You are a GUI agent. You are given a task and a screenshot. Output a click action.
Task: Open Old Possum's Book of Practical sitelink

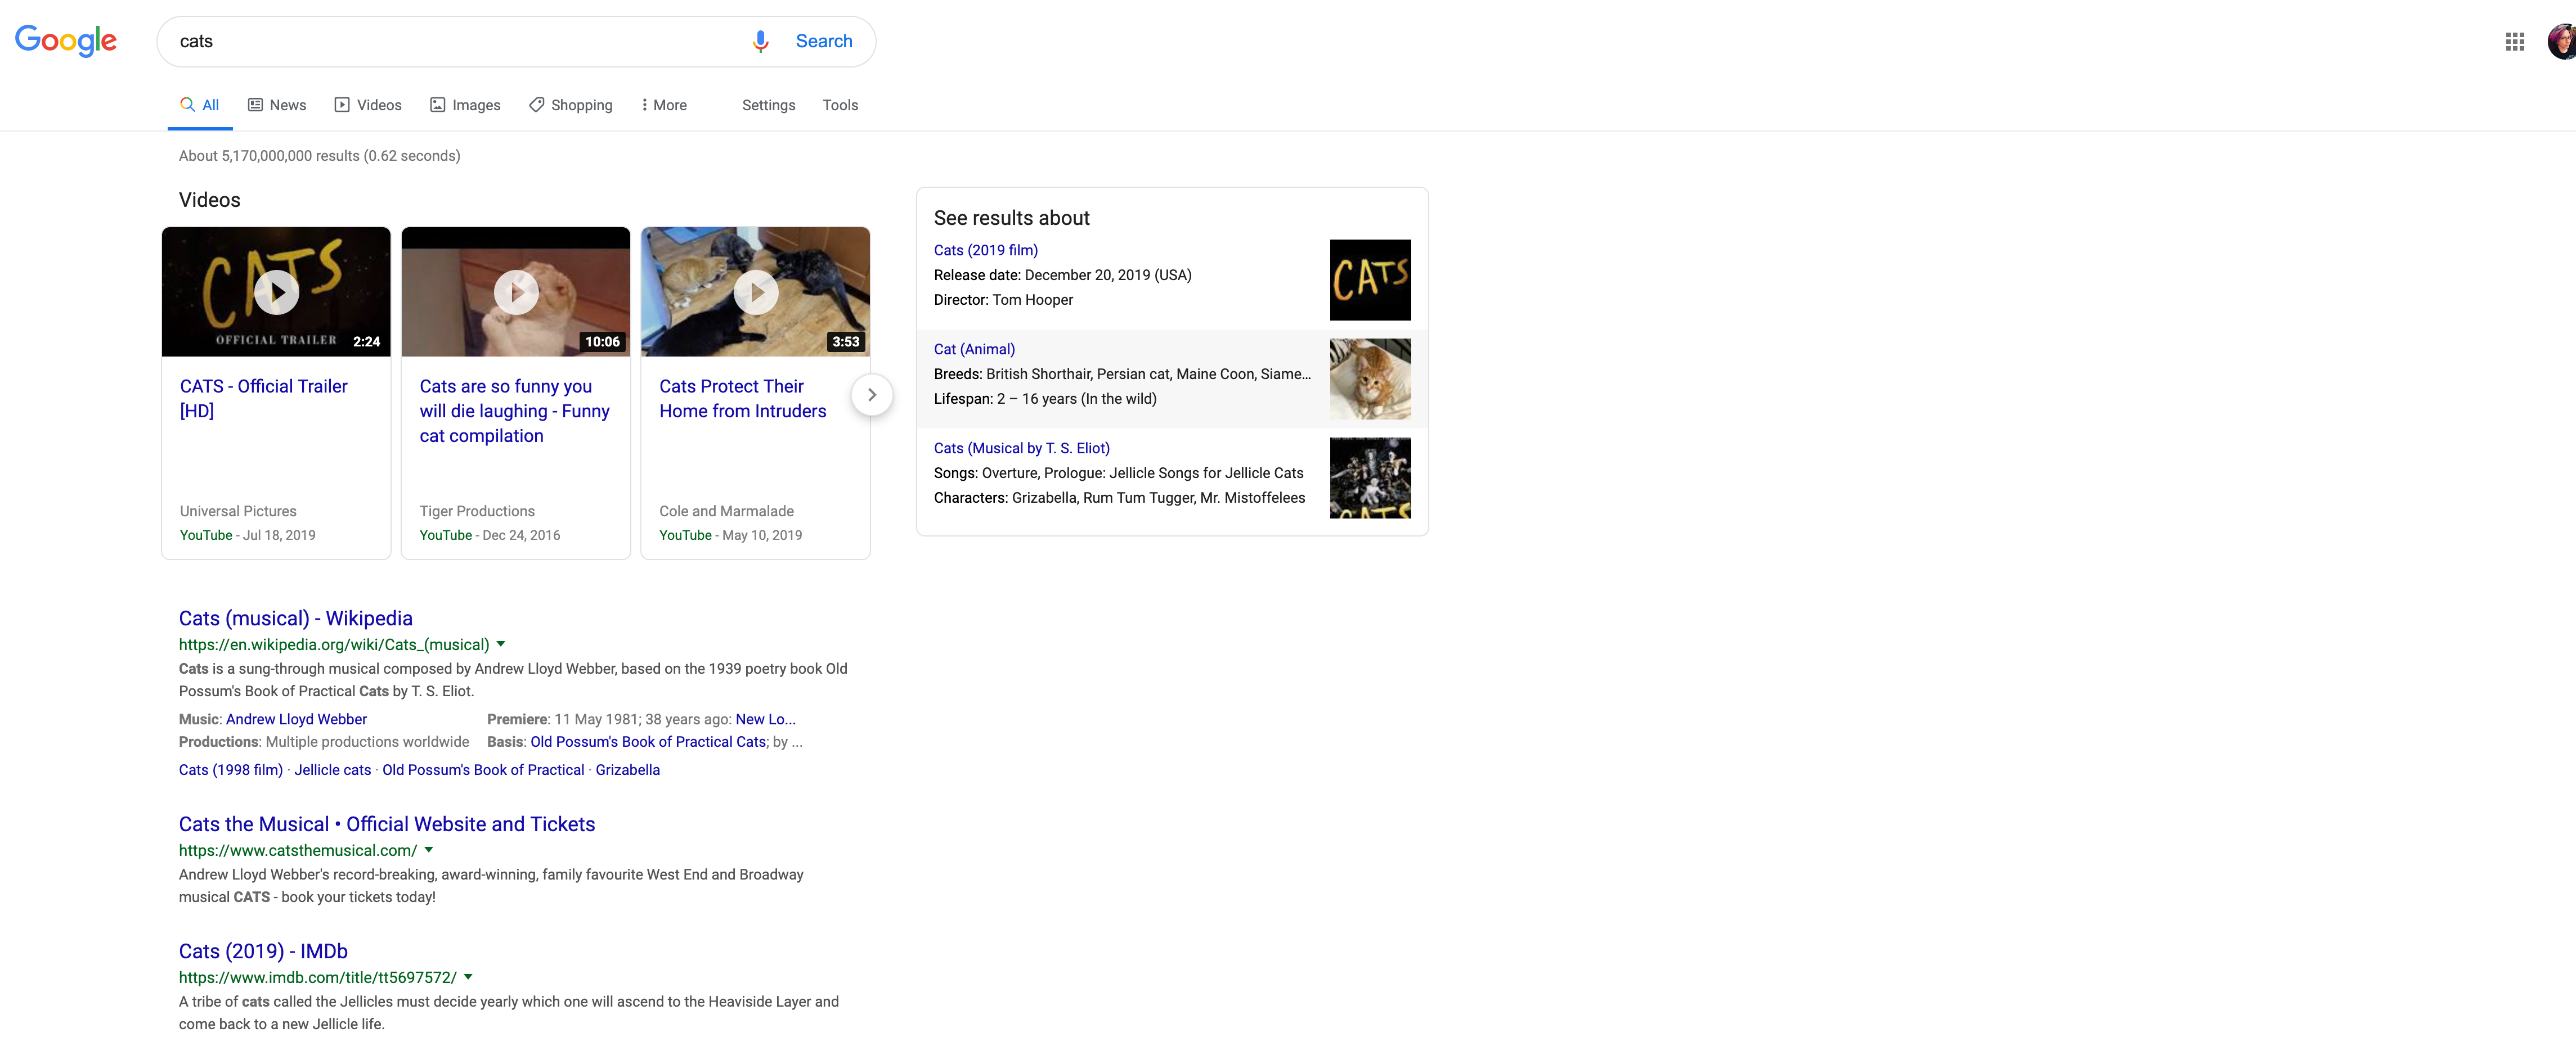pyautogui.click(x=483, y=770)
